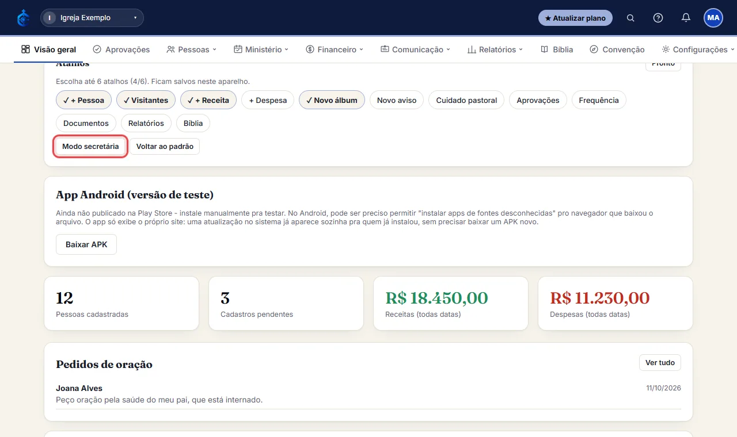Click the church app logo icon

tap(23, 18)
